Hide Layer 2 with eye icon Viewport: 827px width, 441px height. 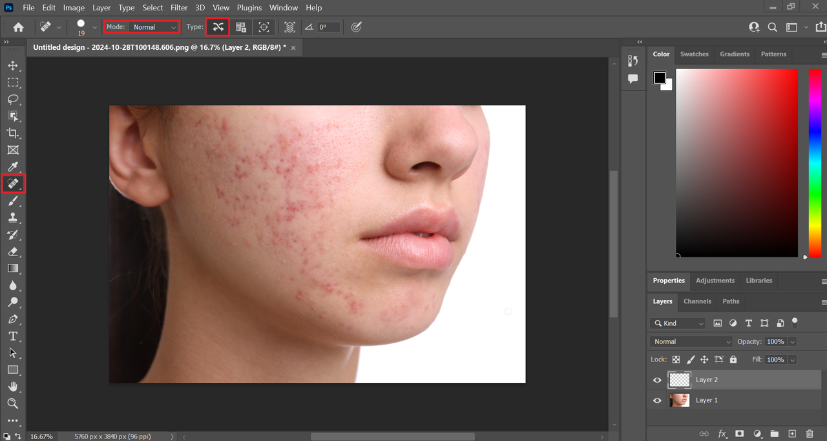(657, 380)
